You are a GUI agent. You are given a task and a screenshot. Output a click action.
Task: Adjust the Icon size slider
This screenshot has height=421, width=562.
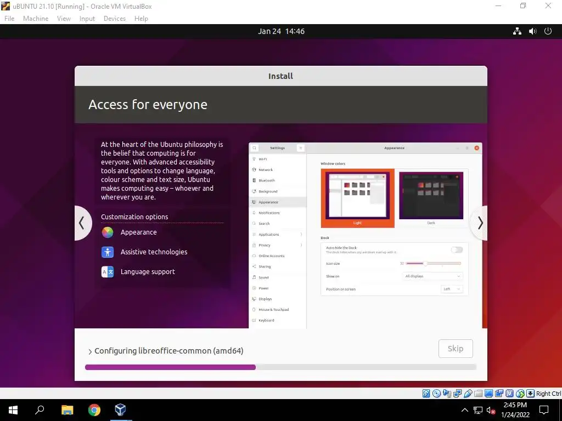point(434,264)
